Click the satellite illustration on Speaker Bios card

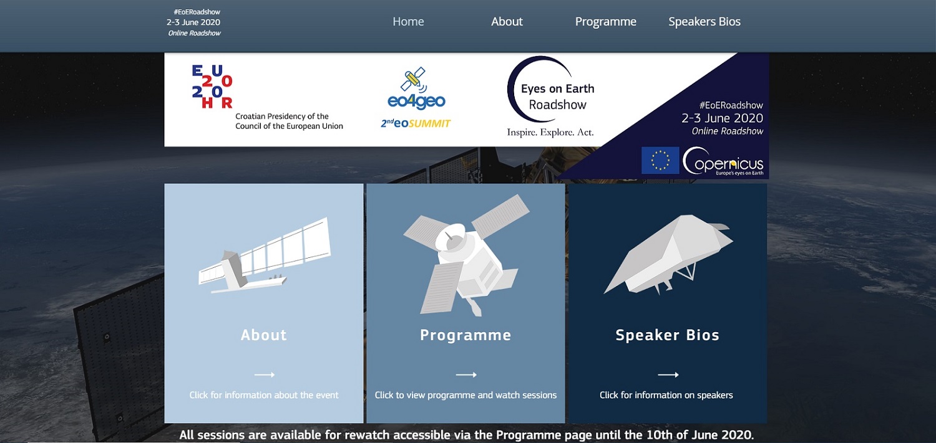tap(668, 254)
